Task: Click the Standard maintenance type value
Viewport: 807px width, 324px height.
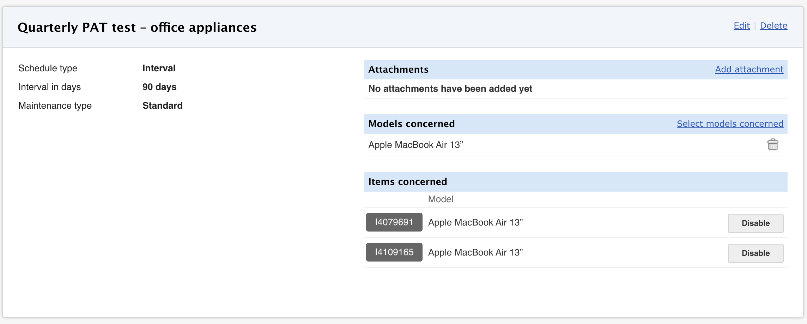Action: click(162, 106)
